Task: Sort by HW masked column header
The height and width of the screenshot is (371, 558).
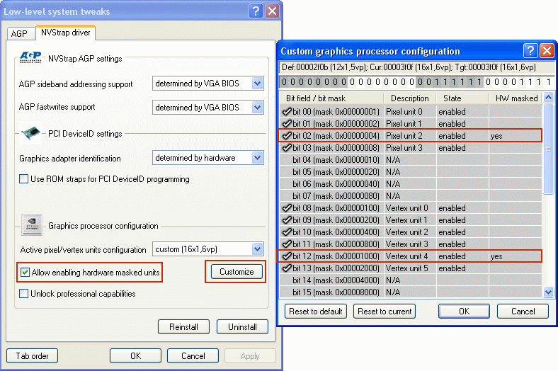Action: (516, 98)
